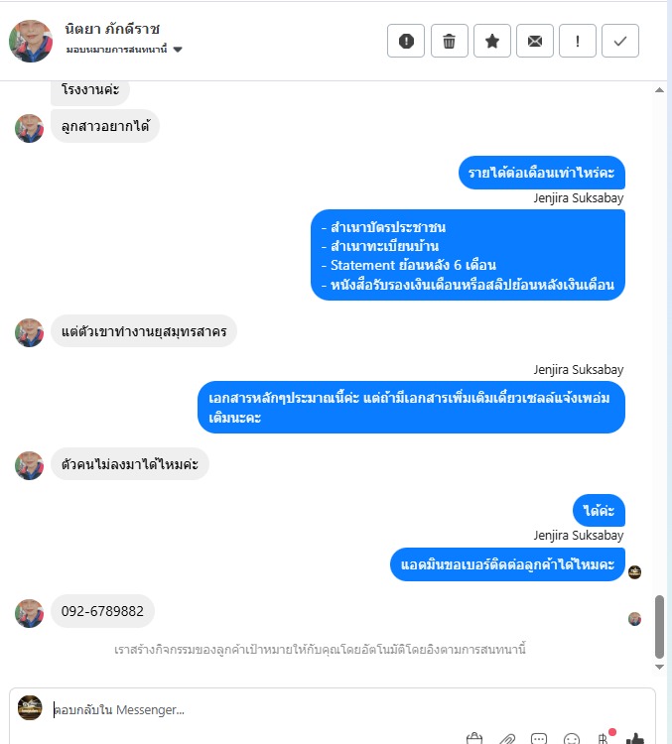Click the chat scrollbar down arrow

click(x=660, y=667)
